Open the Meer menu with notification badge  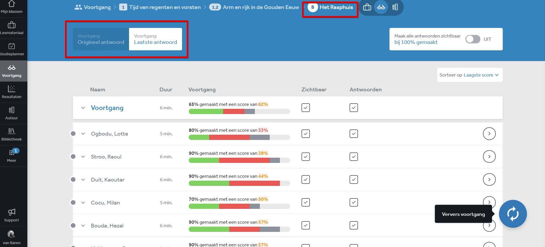coord(12,156)
